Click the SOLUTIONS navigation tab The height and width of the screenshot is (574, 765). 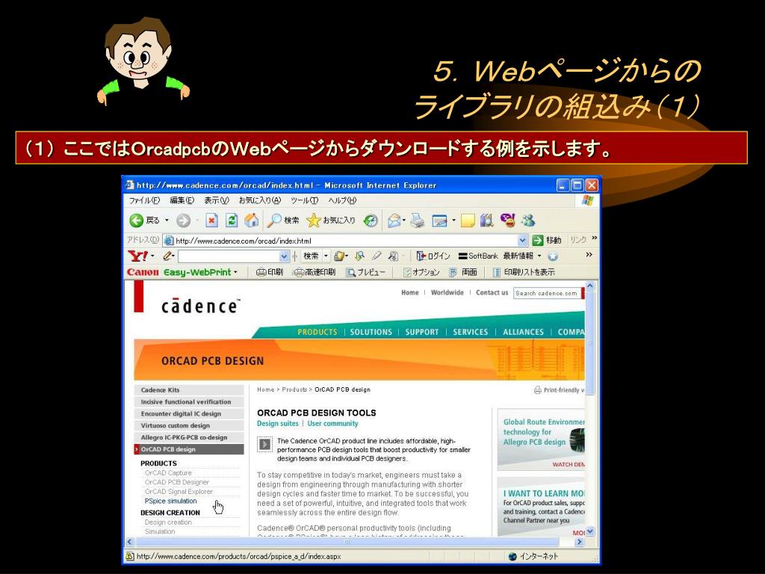(x=371, y=332)
